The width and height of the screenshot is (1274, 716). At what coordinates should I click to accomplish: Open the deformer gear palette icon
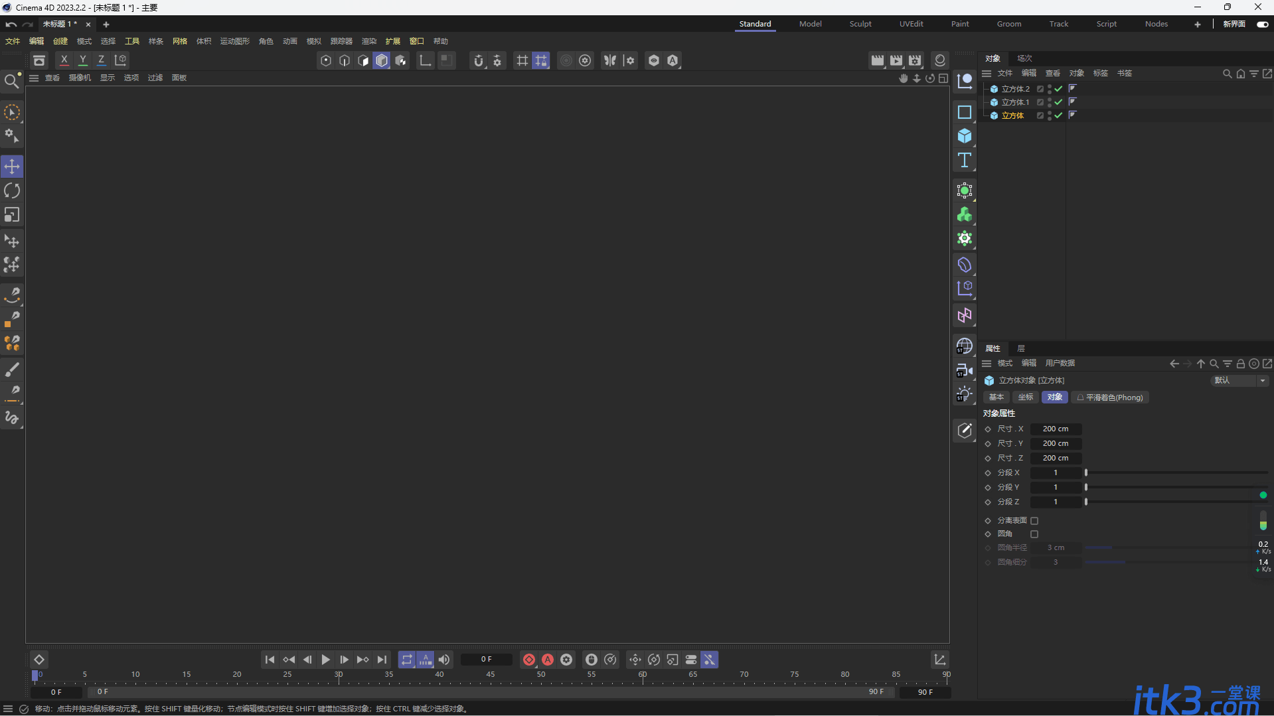[x=965, y=239]
